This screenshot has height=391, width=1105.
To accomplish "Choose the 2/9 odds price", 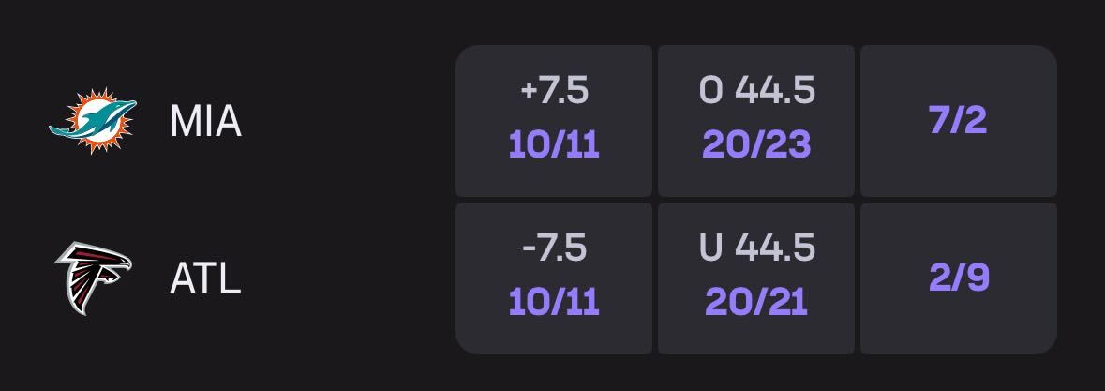I will click(x=958, y=278).
